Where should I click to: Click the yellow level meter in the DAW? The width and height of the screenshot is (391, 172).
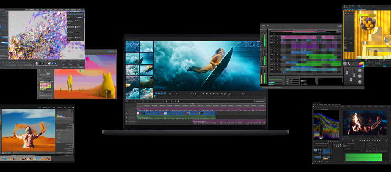pos(262,79)
